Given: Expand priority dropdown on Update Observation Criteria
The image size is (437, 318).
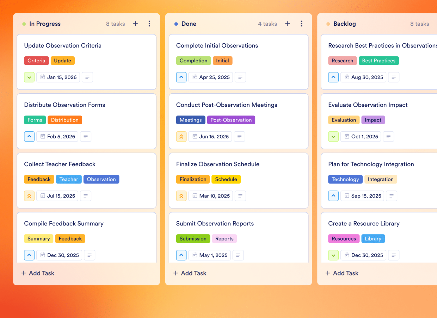Looking at the screenshot, I should [29, 77].
